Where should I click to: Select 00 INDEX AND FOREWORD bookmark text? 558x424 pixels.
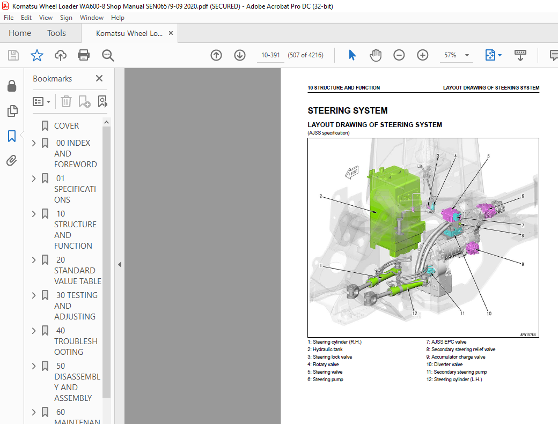click(76, 153)
